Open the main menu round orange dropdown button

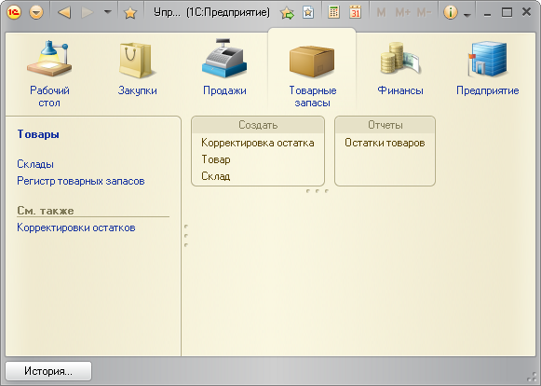coord(36,13)
